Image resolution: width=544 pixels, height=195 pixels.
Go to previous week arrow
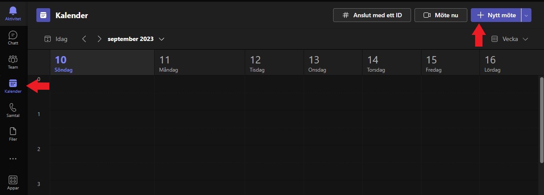point(84,39)
